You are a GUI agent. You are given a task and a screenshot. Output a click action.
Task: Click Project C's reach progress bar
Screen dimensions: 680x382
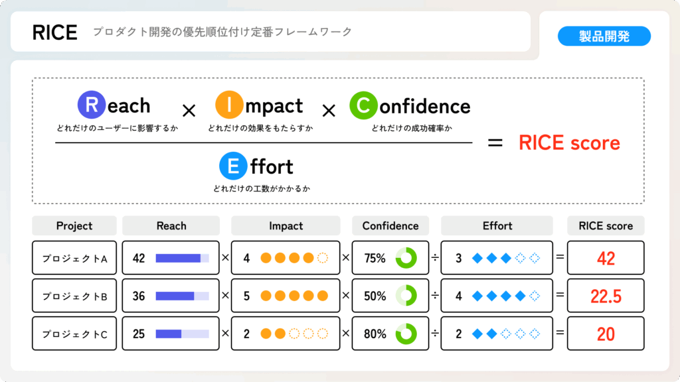click(182, 334)
